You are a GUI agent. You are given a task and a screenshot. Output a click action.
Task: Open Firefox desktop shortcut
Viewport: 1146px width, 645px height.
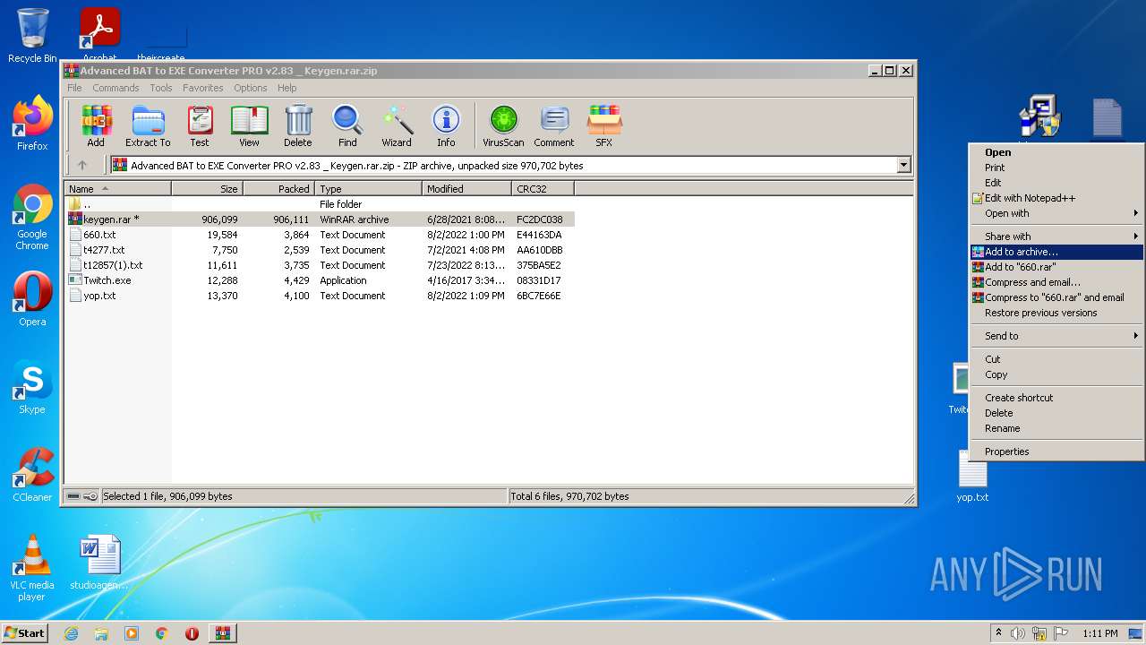coord(32,124)
